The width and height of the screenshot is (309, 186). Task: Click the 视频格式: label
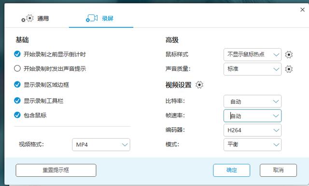click(31, 144)
